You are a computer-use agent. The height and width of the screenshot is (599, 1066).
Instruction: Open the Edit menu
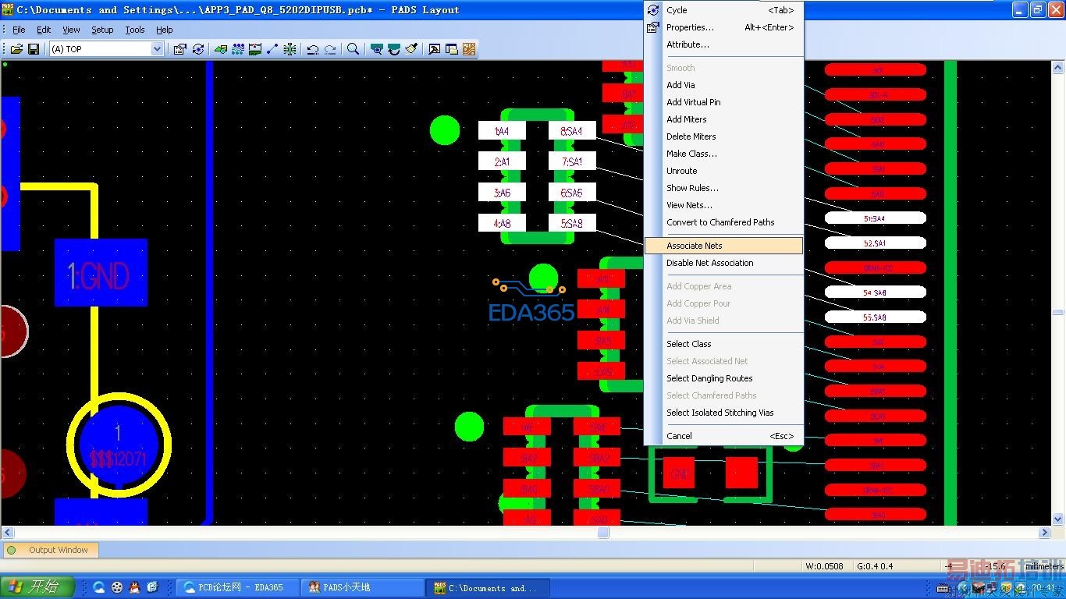tap(44, 30)
